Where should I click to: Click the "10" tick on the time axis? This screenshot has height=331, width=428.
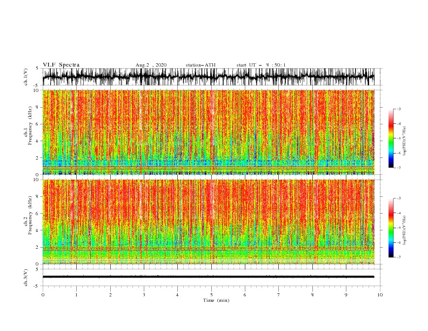click(380, 295)
